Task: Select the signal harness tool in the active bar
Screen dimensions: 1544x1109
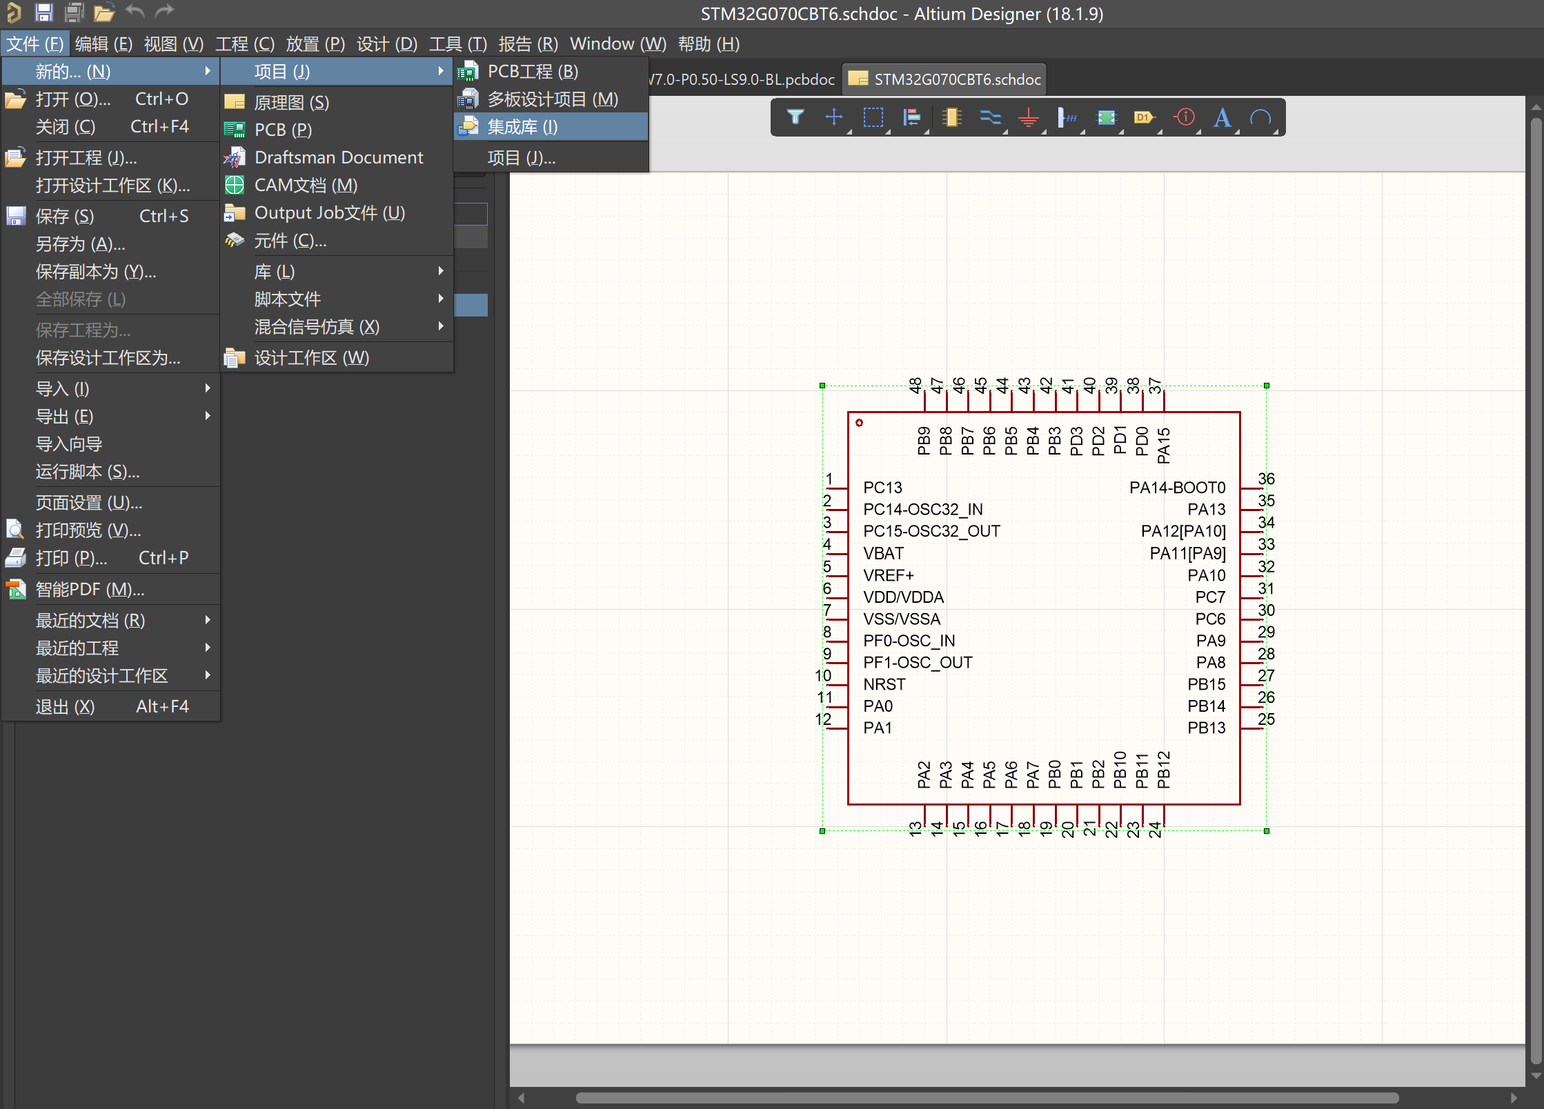Action: [x=1067, y=117]
